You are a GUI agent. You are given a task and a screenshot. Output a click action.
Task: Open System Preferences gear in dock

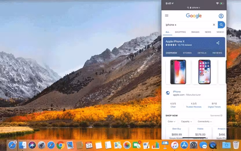[194, 145]
